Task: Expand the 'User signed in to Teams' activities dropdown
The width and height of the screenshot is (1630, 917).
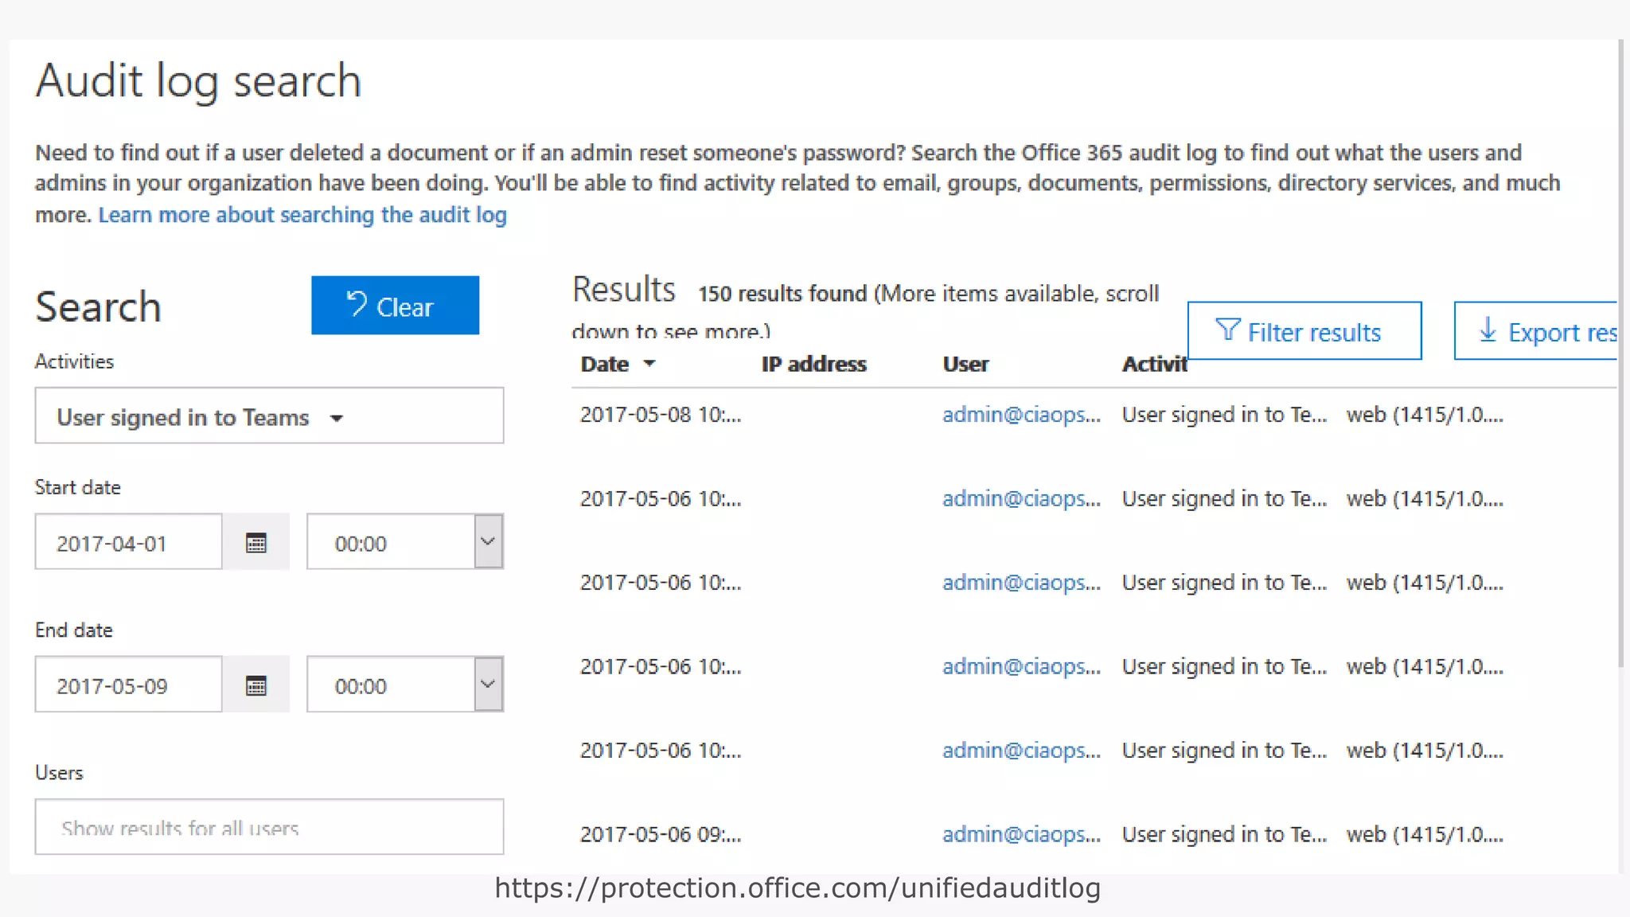Action: coord(269,416)
